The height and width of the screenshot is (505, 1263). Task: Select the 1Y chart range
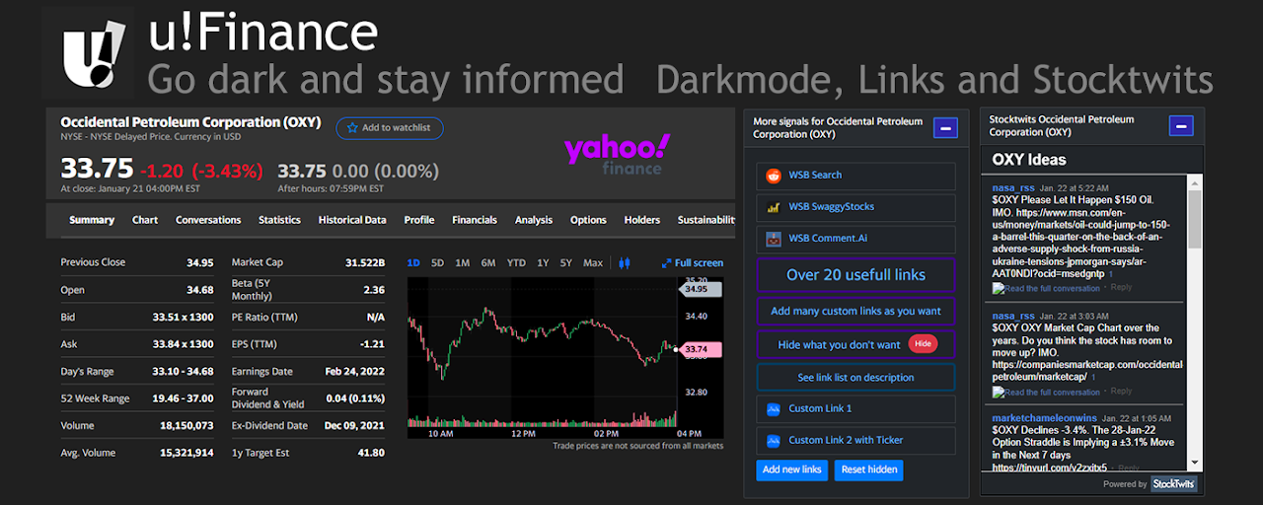coord(543,263)
